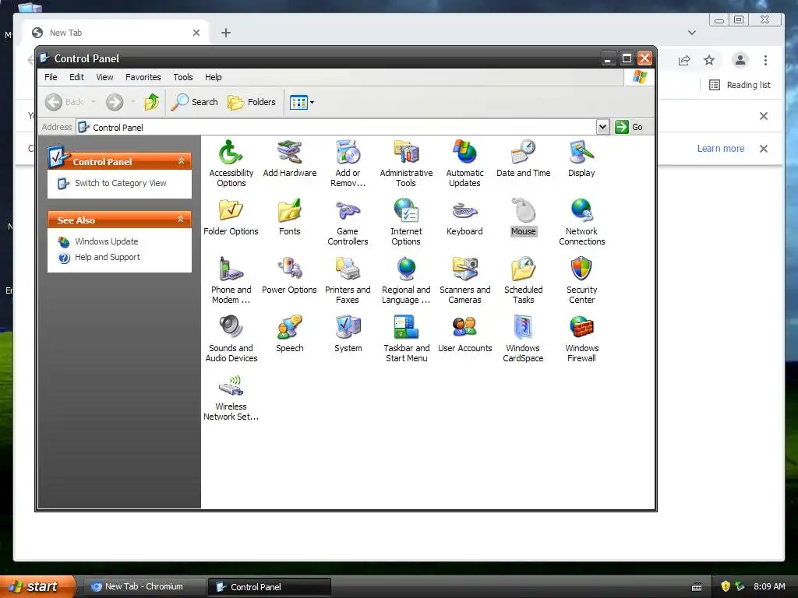The width and height of the screenshot is (798, 598).
Task: Open Accessibility Options applet
Action: [x=231, y=152]
